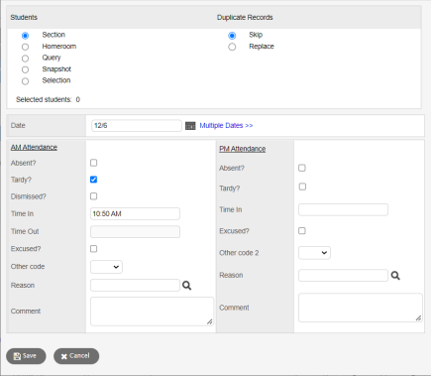Check the PM Excused? checkbox

pos(302,230)
